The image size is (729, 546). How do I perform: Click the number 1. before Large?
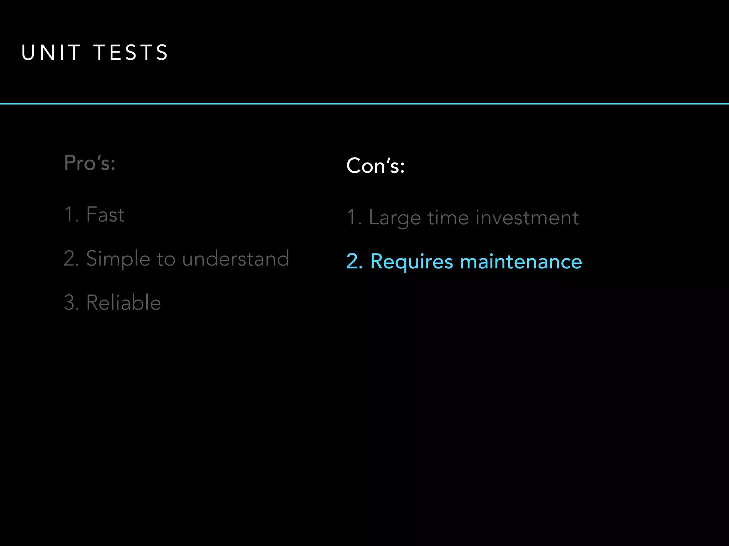[354, 218]
